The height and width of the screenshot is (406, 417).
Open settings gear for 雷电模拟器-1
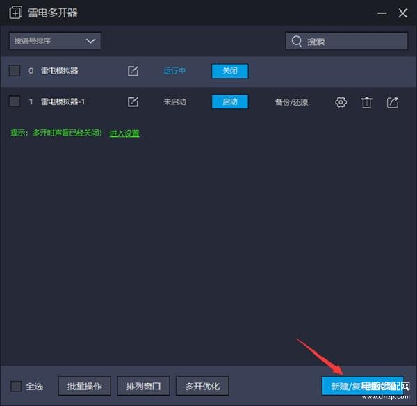[341, 102]
